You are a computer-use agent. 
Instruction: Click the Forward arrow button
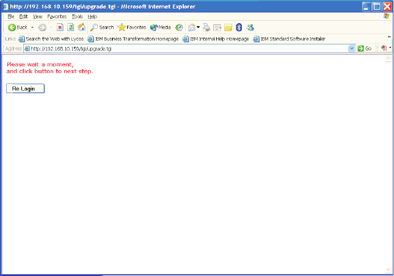[42, 27]
